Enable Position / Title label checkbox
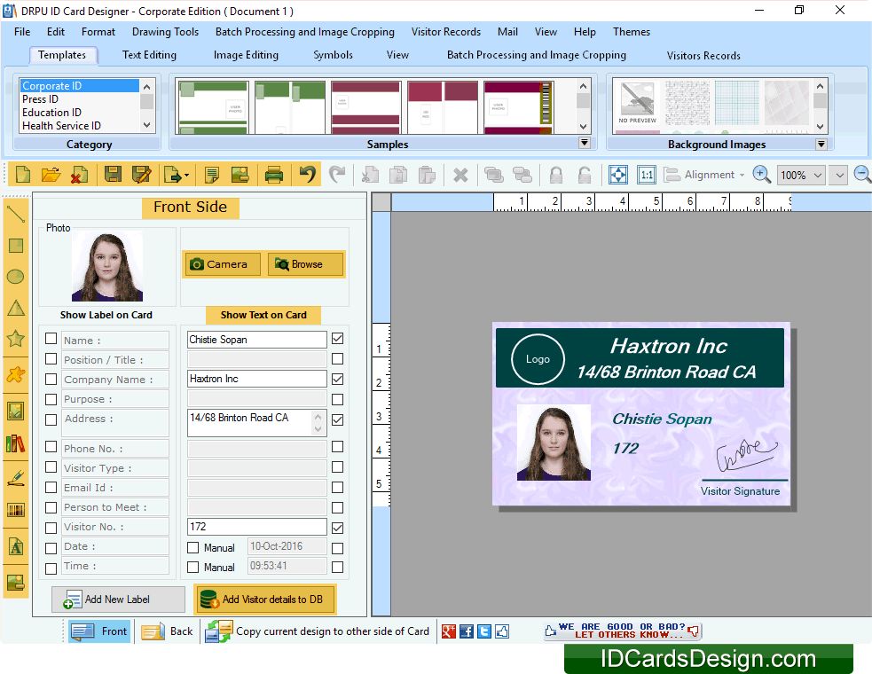The height and width of the screenshot is (674, 872). [x=51, y=358]
